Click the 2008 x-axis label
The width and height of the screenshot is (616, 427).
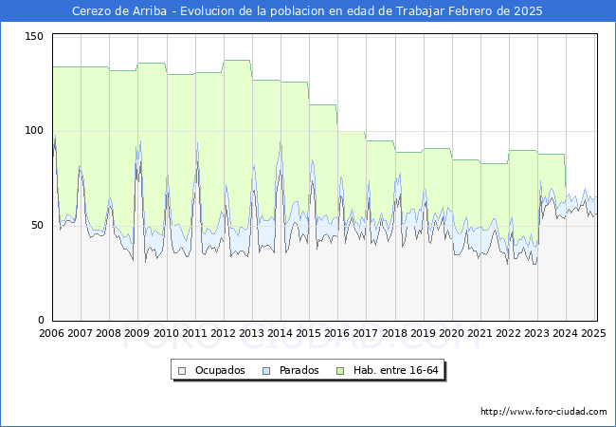point(108,333)
